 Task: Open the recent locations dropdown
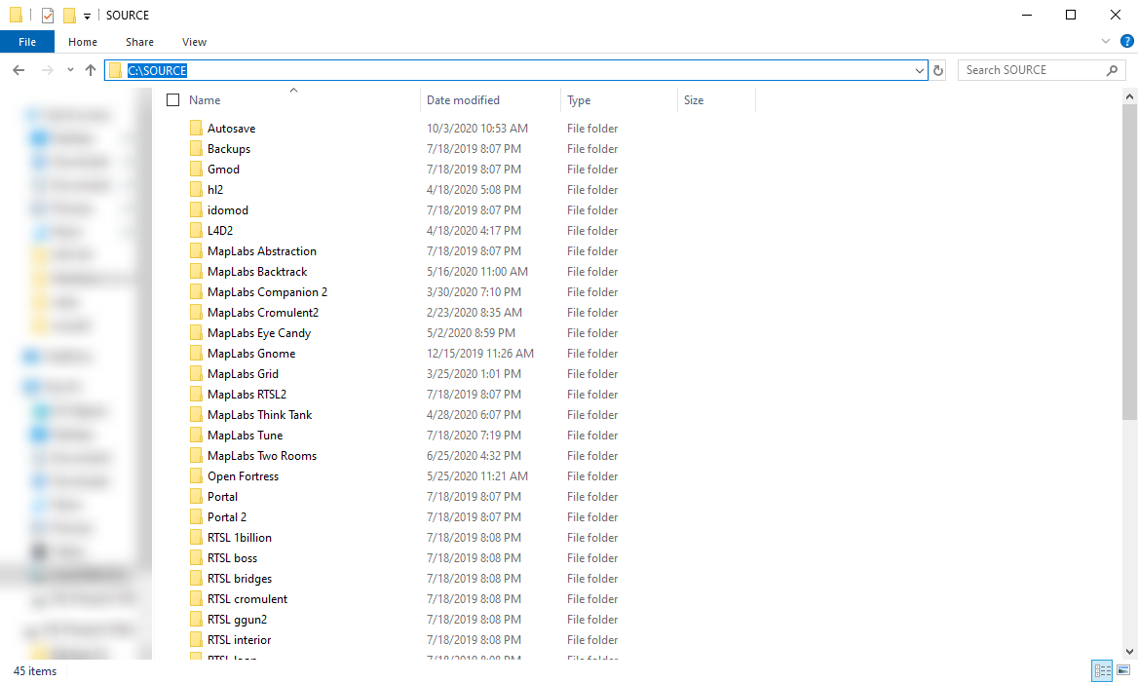pos(70,70)
